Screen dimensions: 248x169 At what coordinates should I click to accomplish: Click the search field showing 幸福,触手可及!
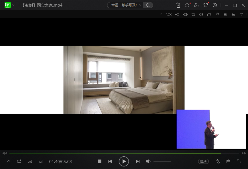coord(124,5)
